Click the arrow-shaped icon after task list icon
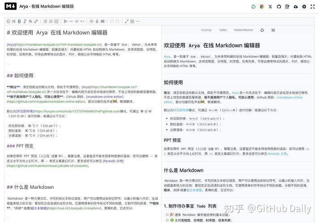Viewport: 319px width, 223px height. (65, 21)
